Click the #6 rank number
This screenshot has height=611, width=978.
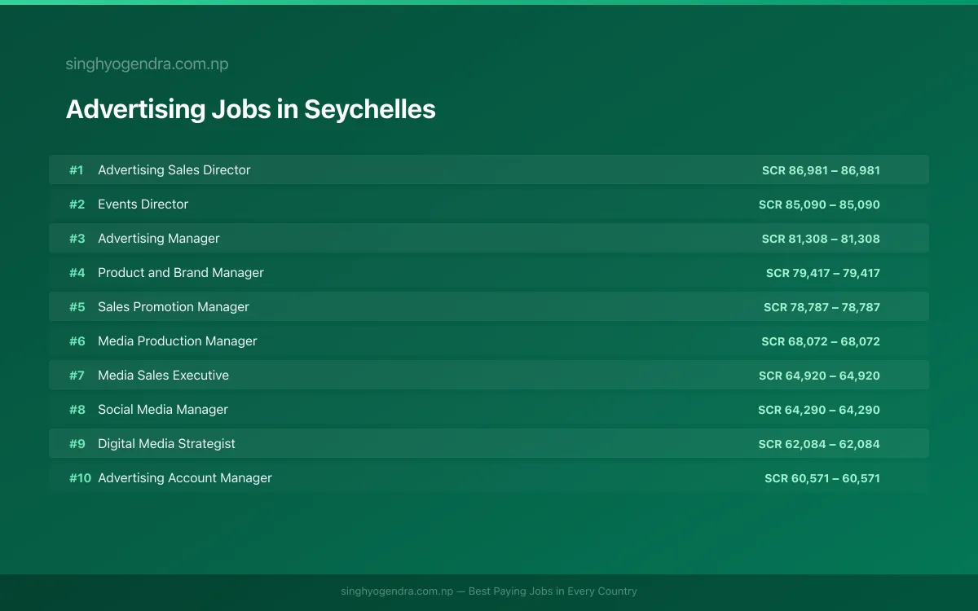[x=77, y=341]
